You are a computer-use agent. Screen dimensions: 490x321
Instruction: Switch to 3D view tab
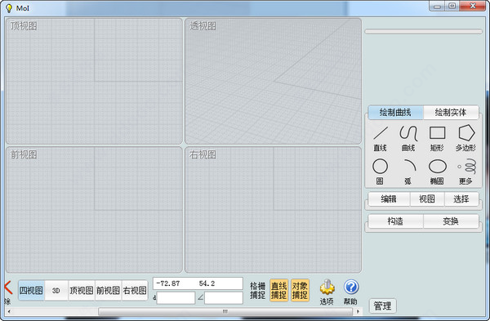click(56, 291)
